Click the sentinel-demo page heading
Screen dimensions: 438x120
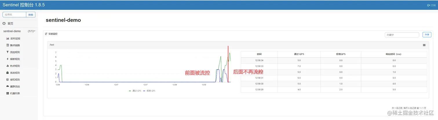click(x=63, y=20)
